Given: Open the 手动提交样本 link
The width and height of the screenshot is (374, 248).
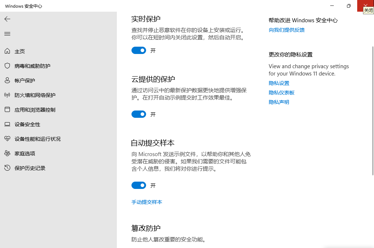Looking at the screenshot, I should point(147,202).
